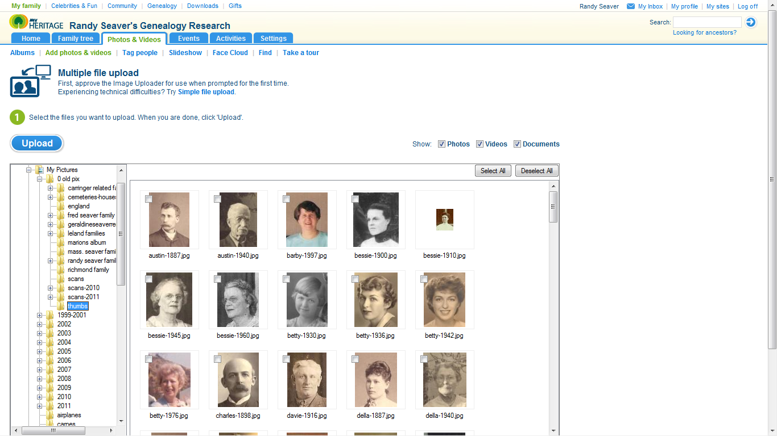
Task: Open the Celebrities & Fun menu link
Action: pos(74,6)
